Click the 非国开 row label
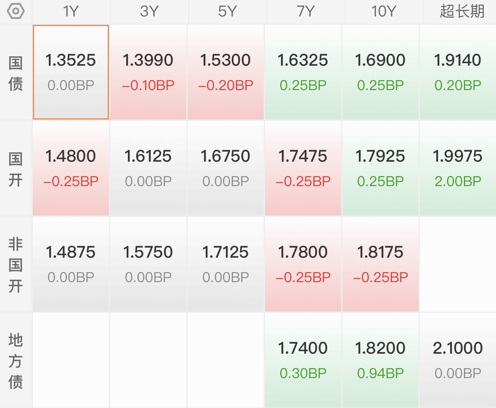The height and width of the screenshot is (408, 496). click(16, 264)
